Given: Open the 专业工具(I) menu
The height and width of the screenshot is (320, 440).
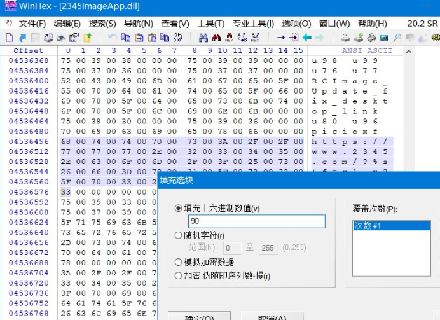Looking at the screenshot, I should tap(253, 24).
